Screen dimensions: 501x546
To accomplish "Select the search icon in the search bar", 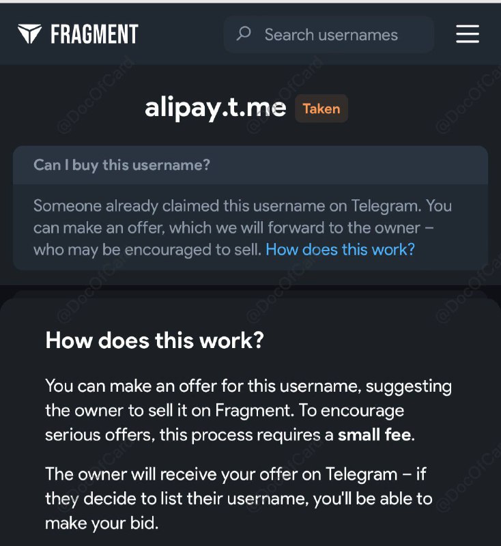I will point(244,34).
